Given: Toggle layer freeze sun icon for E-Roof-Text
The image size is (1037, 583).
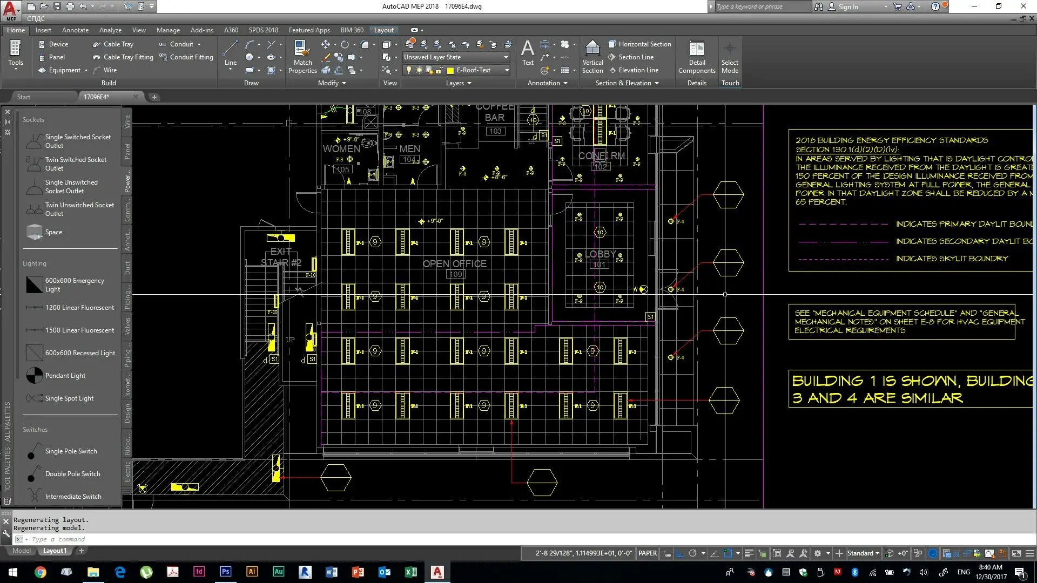Looking at the screenshot, I should pos(419,70).
